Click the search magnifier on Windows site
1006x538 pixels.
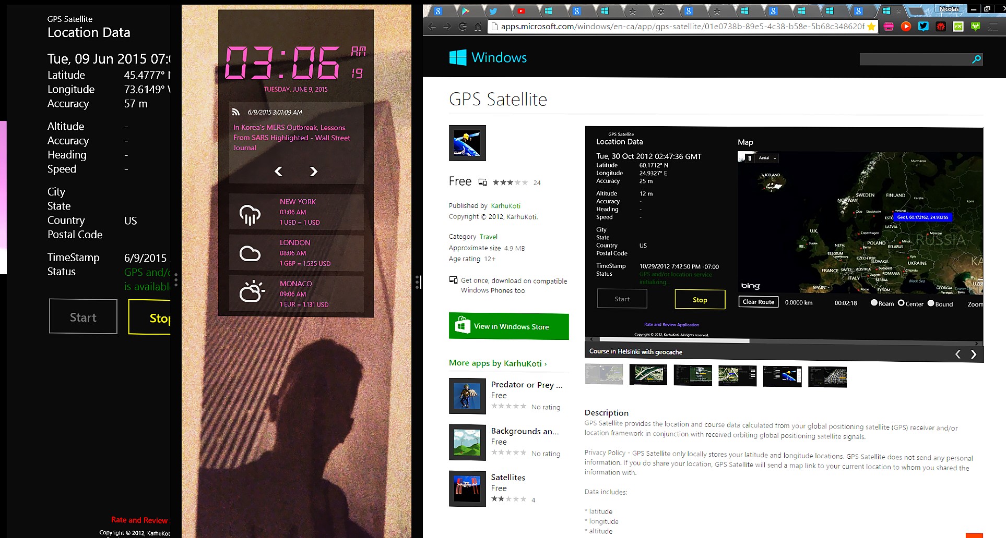point(976,59)
